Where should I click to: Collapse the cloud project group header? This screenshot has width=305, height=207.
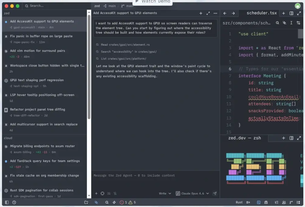point(45,138)
